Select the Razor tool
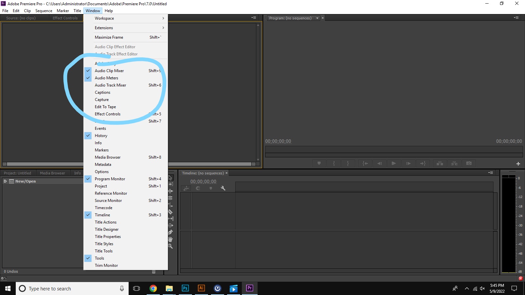 pos(170,212)
